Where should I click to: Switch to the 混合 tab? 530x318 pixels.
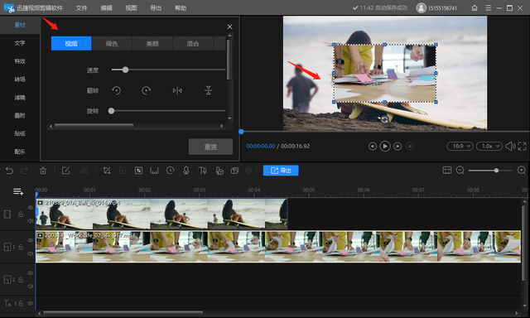[x=193, y=44]
